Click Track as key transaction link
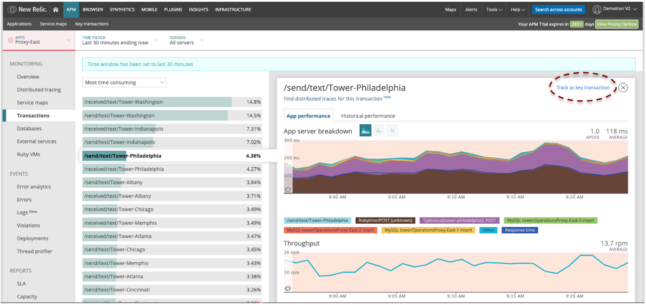This screenshot has width=646, height=305. click(x=583, y=88)
